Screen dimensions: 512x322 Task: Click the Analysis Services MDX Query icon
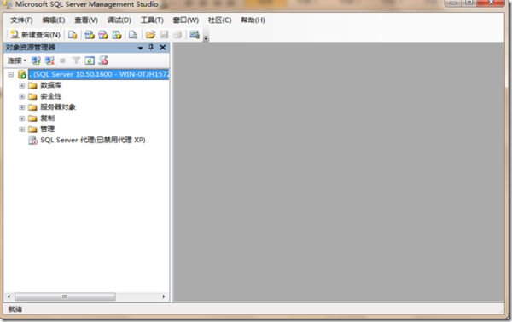pyautogui.click(x=90, y=35)
